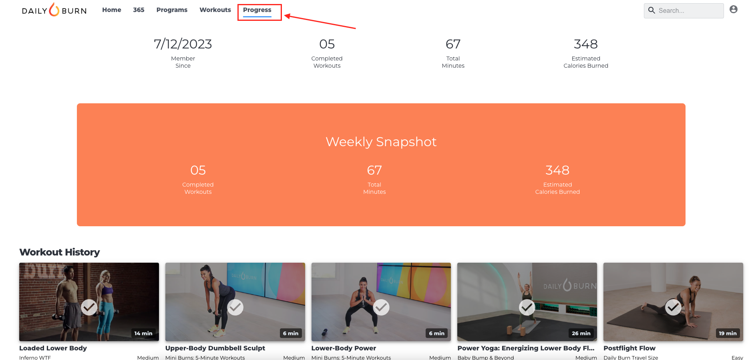This screenshot has width=750, height=360.
Task: Open the Postflight Flow title link
Action: click(x=629, y=348)
